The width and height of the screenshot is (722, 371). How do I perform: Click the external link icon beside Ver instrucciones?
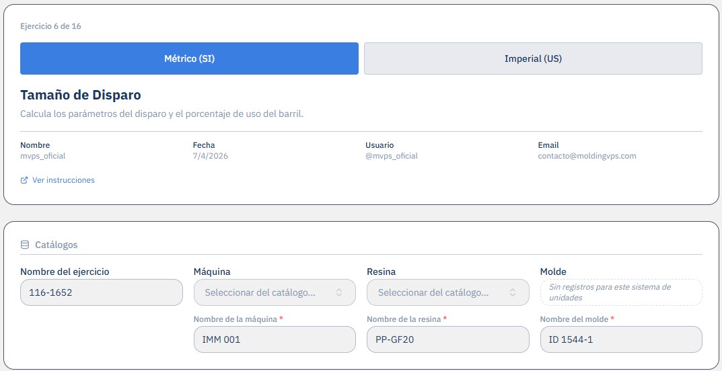click(x=24, y=180)
